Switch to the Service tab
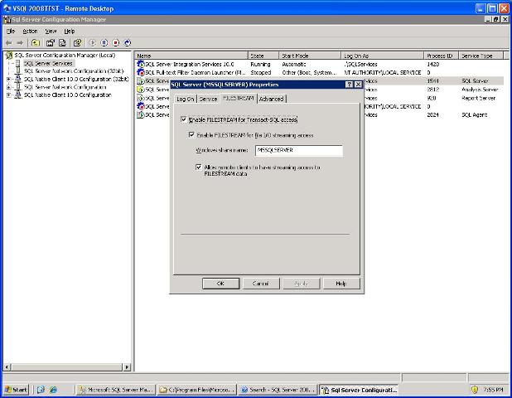 pos(208,99)
